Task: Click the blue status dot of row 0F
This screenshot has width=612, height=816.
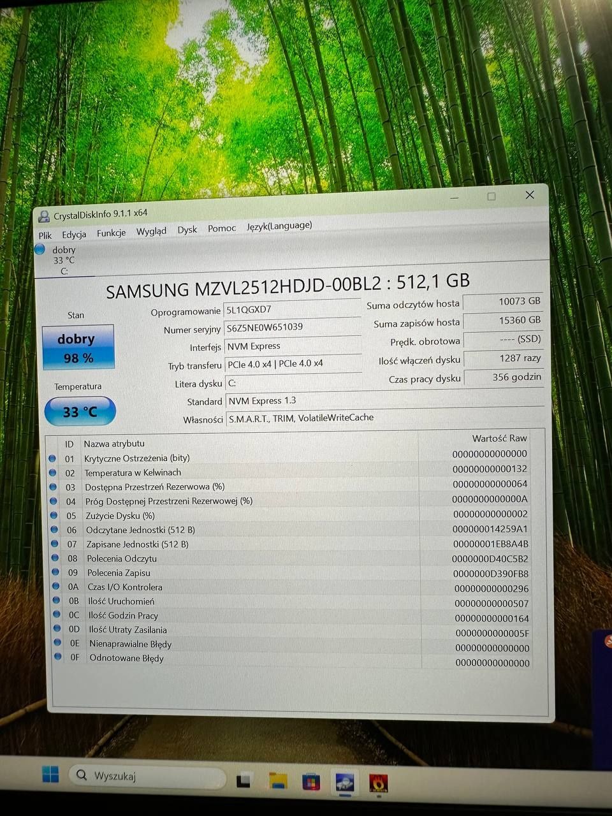Action: [x=57, y=657]
